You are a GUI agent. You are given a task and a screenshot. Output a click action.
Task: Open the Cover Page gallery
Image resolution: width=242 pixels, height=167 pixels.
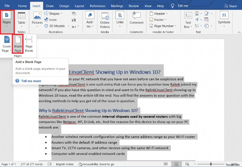(7, 44)
